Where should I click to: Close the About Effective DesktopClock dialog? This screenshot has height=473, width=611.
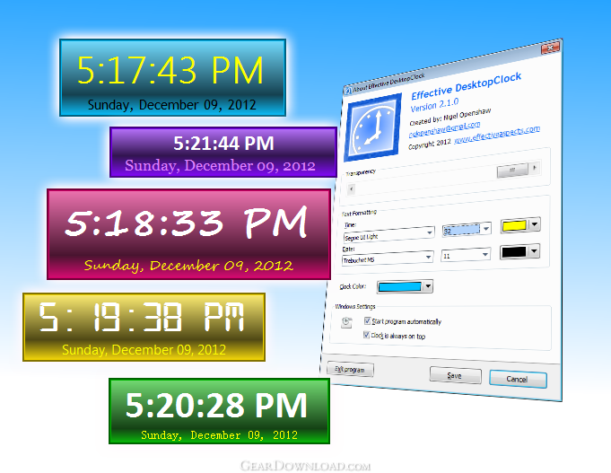pos(551,48)
